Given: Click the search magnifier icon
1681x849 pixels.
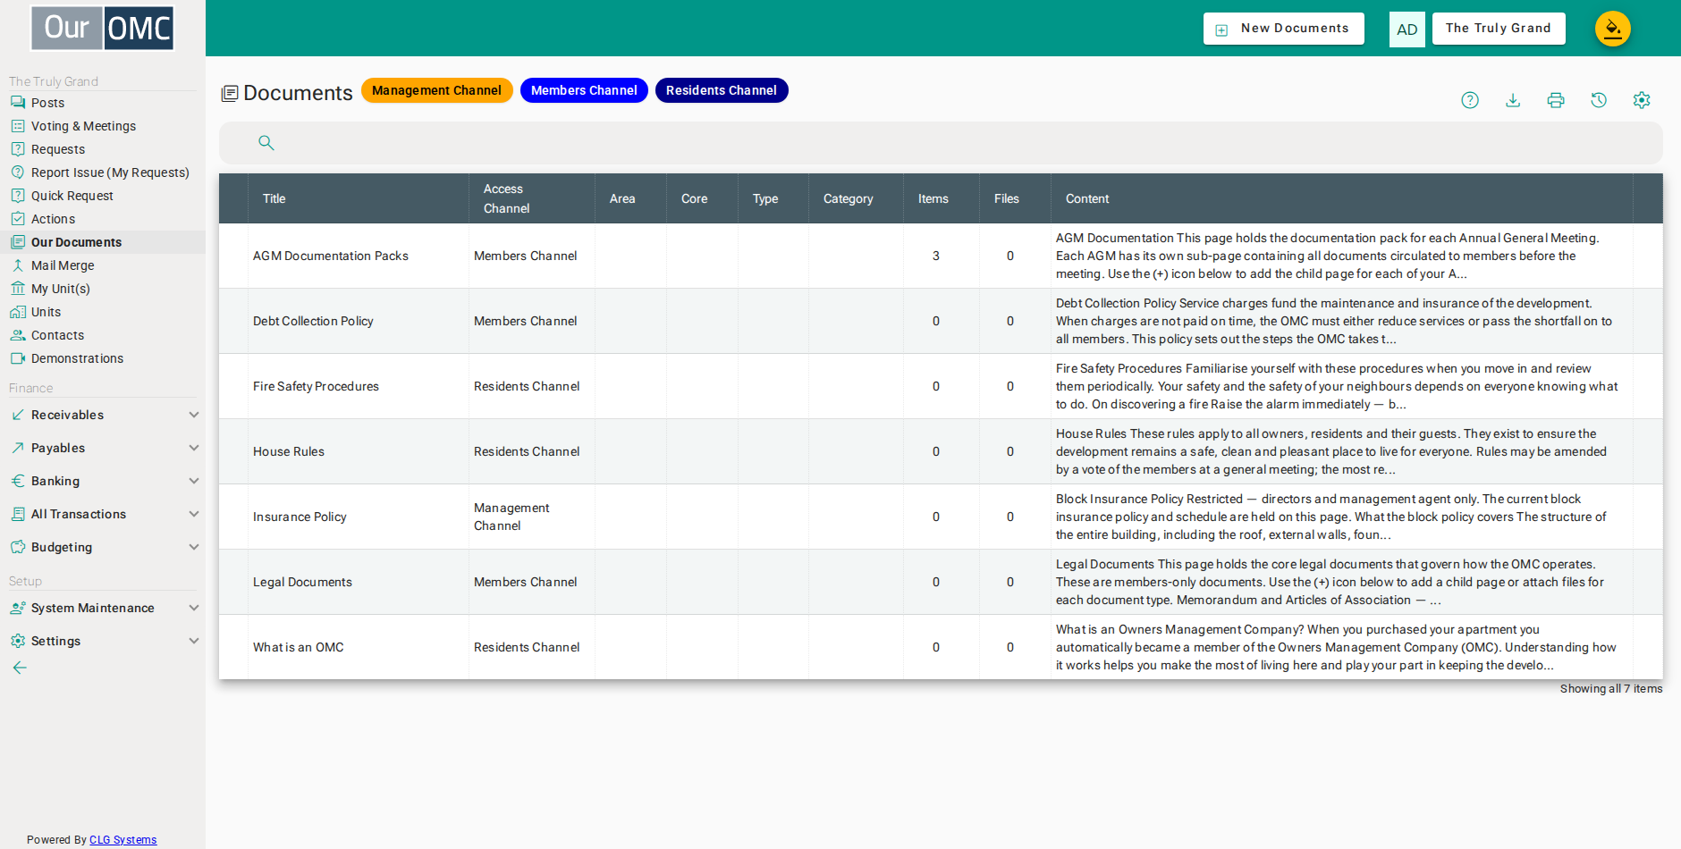Looking at the screenshot, I should [x=266, y=142].
